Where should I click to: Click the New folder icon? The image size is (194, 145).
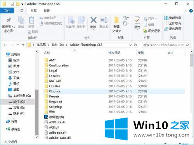(116, 20)
